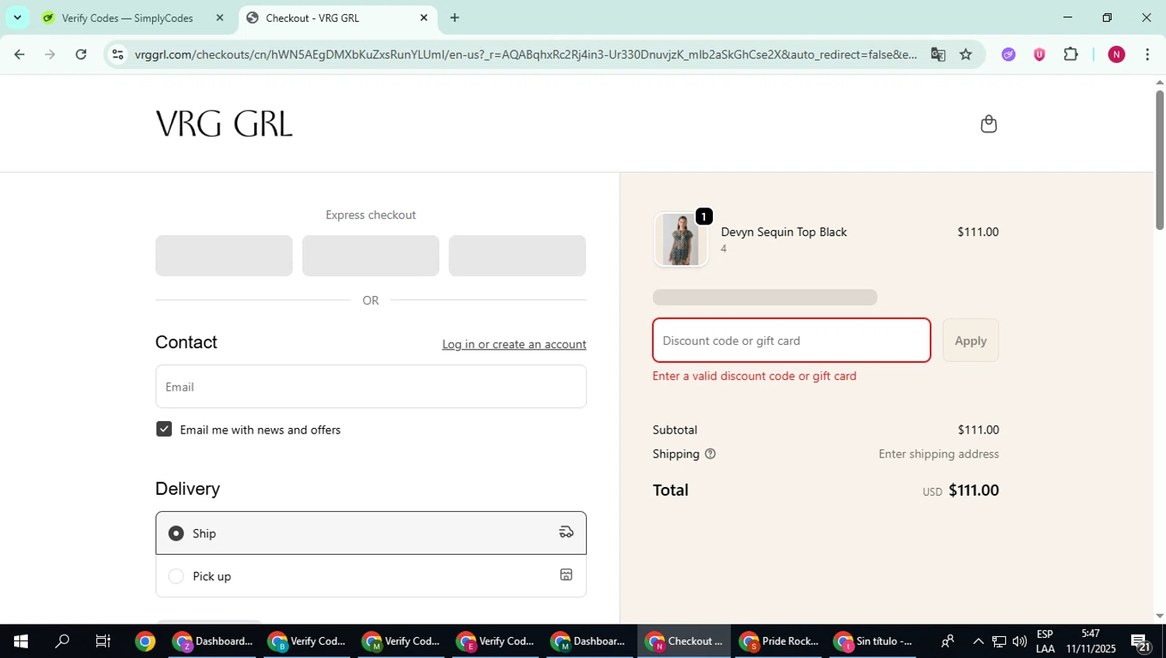Click the Total amount $111.00
This screenshot has width=1166, height=658.
973,490
